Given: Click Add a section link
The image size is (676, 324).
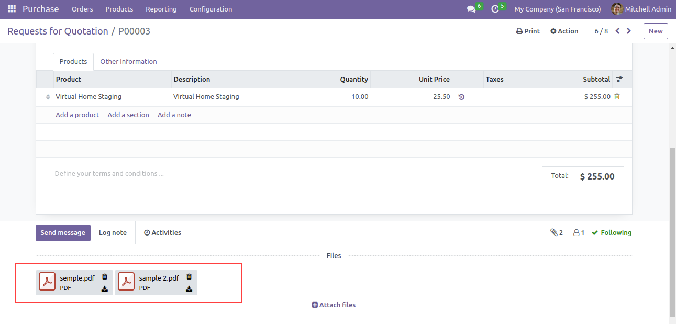Looking at the screenshot, I should 128,115.
